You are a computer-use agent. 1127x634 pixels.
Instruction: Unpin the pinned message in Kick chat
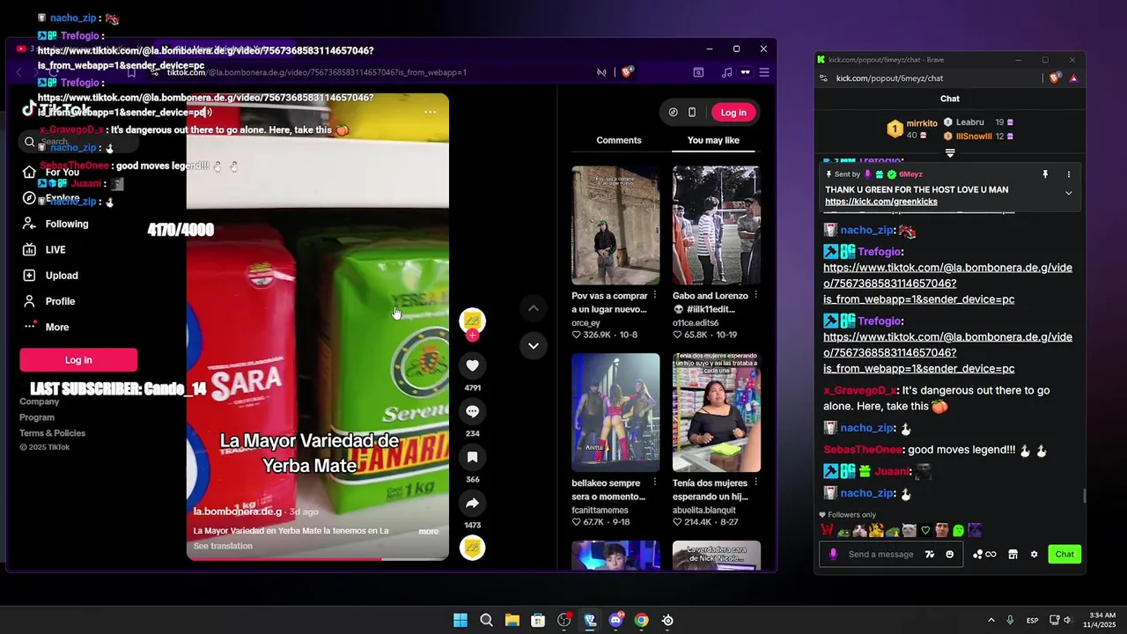1045,174
